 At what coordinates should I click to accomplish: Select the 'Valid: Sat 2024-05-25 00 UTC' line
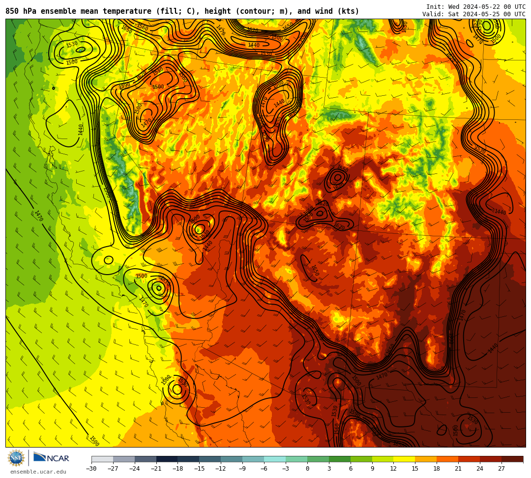pyautogui.click(x=474, y=14)
